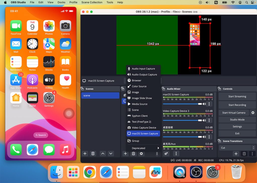Mute Video Capture Device 3 audio
This screenshot has height=183, width=257.
point(204,120)
